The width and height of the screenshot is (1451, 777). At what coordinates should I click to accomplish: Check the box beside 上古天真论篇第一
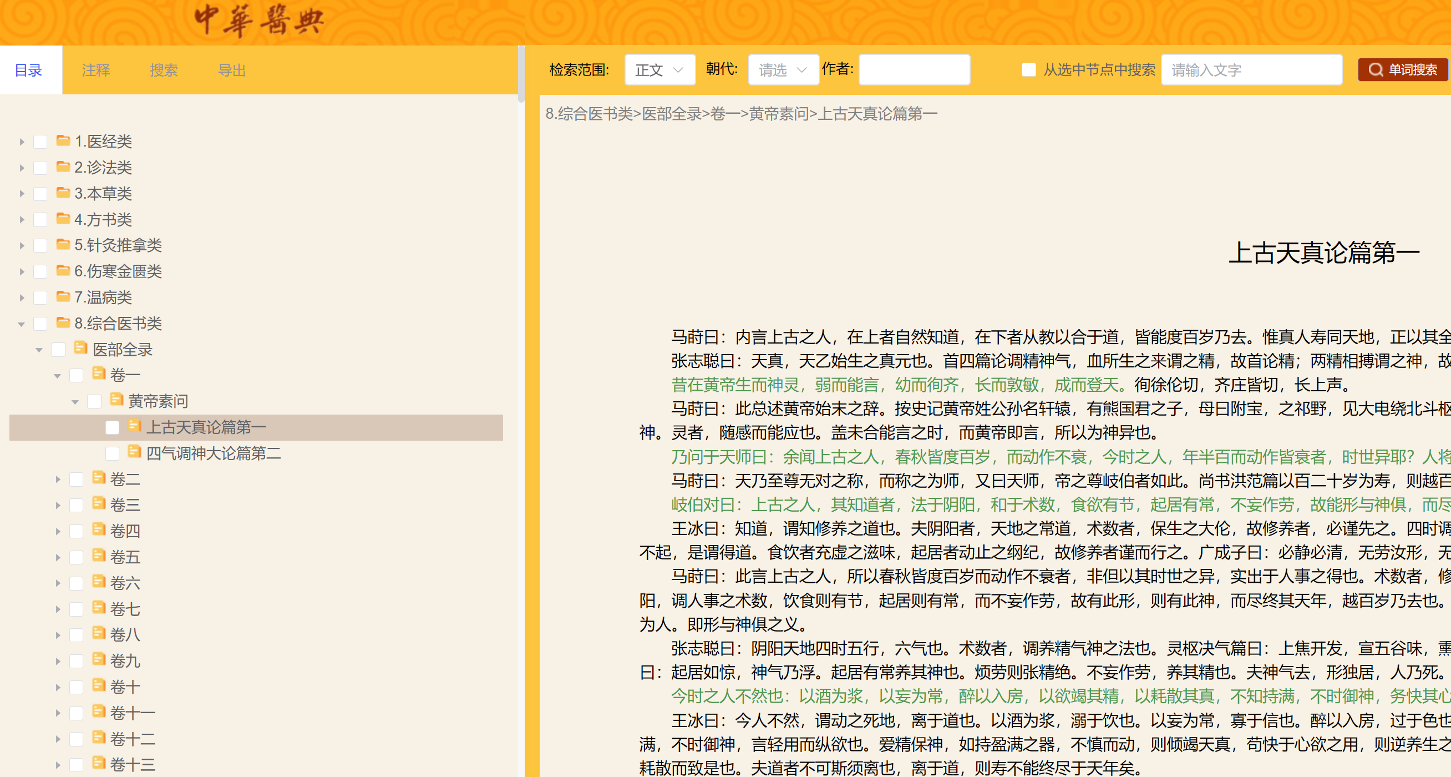pyautogui.click(x=112, y=428)
